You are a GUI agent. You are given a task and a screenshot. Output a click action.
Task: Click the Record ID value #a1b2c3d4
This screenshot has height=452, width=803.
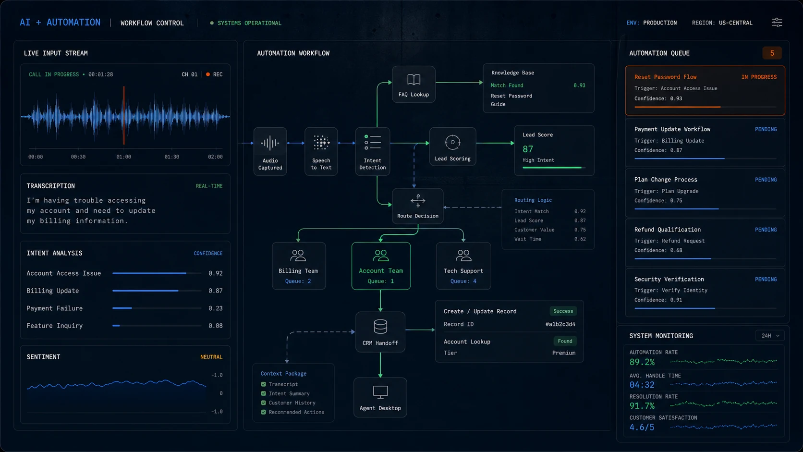point(560,324)
